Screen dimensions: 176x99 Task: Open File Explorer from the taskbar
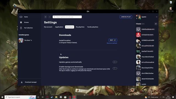tap(56, 97)
